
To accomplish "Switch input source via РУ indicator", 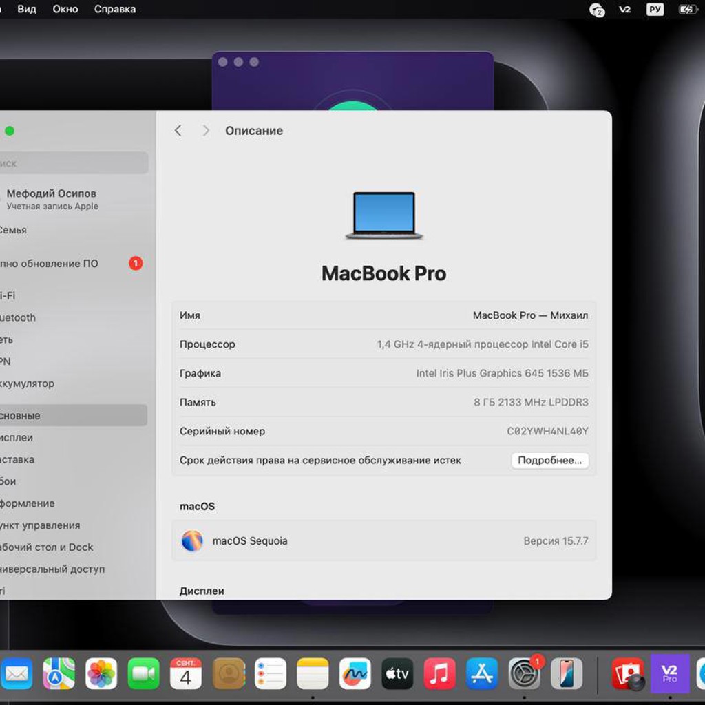I will click(x=655, y=9).
